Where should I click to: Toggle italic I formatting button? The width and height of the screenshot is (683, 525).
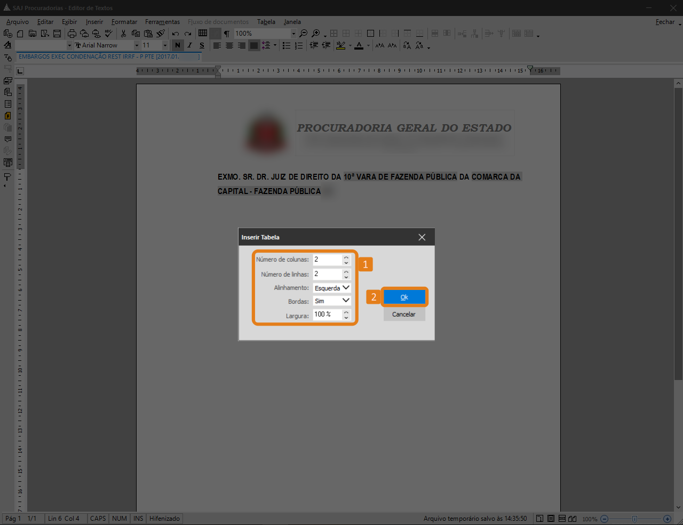(189, 46)
